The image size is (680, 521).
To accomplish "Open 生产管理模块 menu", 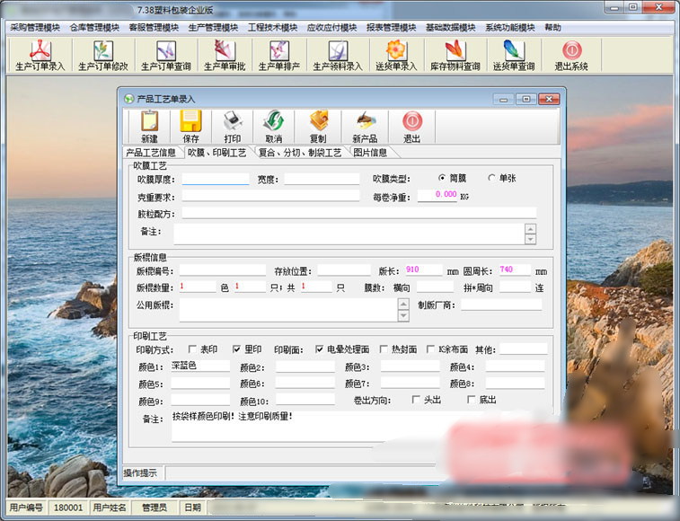I will 214,28.
